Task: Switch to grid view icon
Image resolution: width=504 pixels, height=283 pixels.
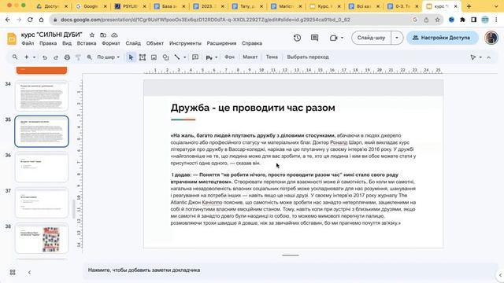Action: coord(13,272)
